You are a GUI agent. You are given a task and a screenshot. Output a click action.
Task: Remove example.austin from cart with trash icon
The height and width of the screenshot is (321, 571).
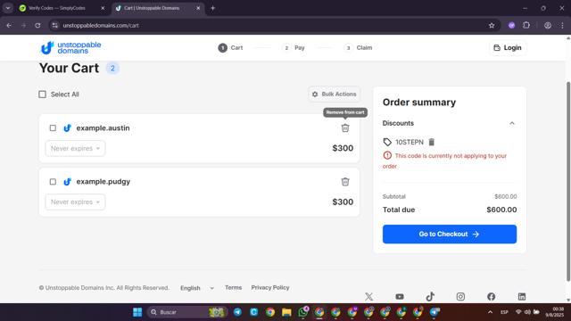tap(345, 128)
